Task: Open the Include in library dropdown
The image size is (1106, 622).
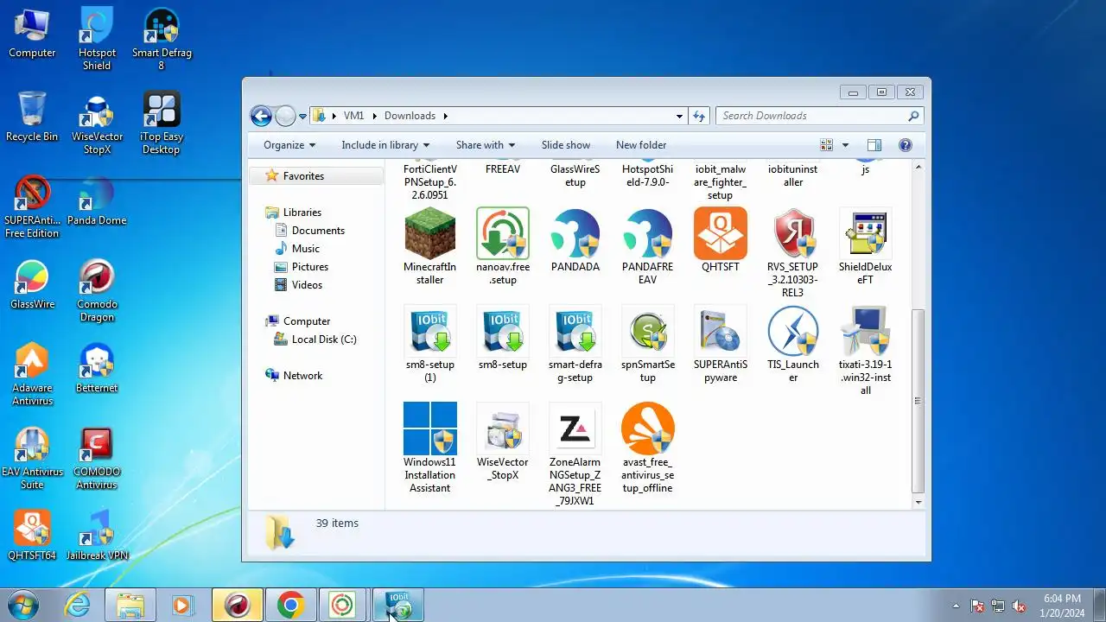Action: 385,145
